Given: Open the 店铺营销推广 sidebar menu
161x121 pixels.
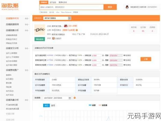Looking at the screenshot, I should pyautogui.click(x=12, y=70).
